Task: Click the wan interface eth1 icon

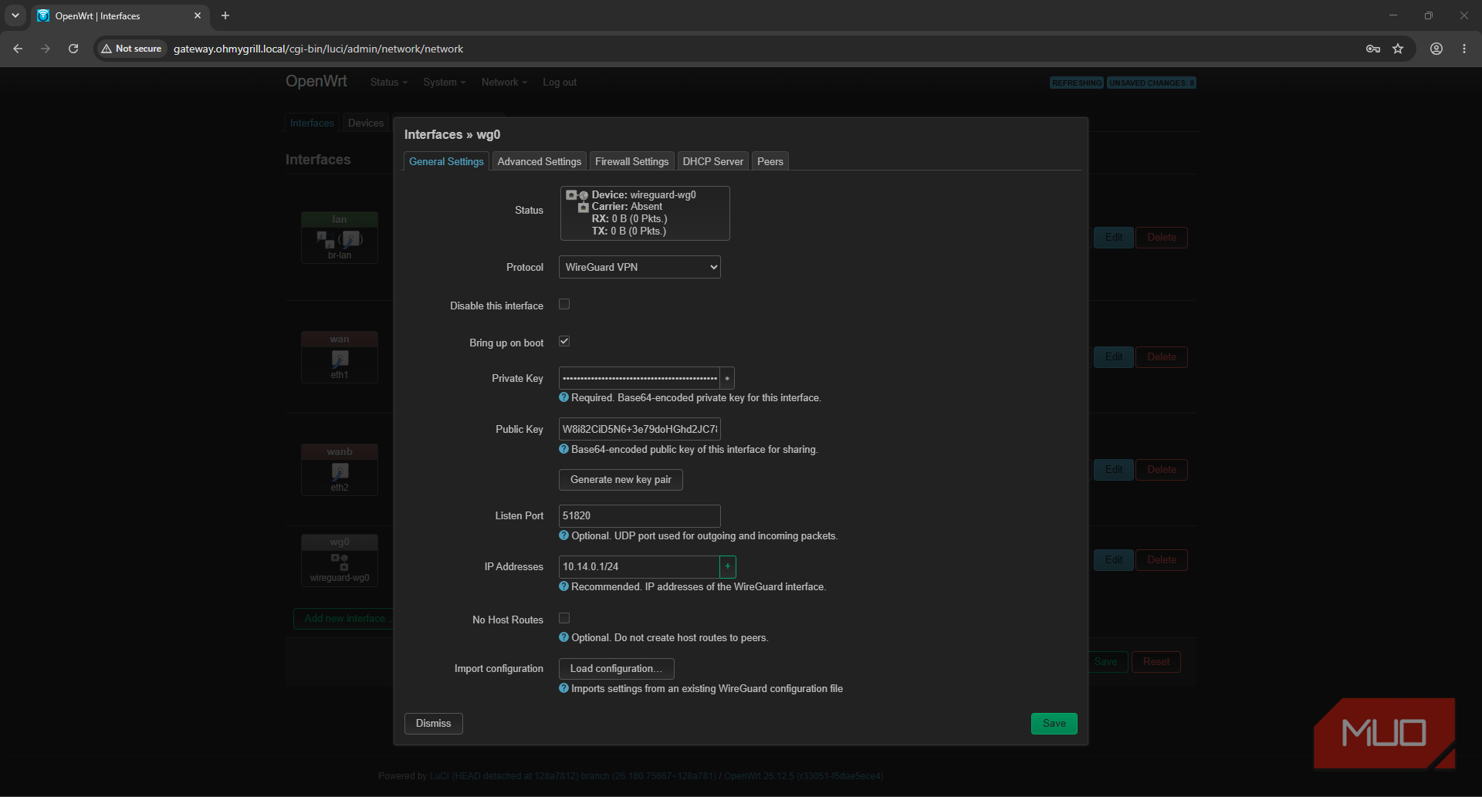Action: [x=340, y=359]
